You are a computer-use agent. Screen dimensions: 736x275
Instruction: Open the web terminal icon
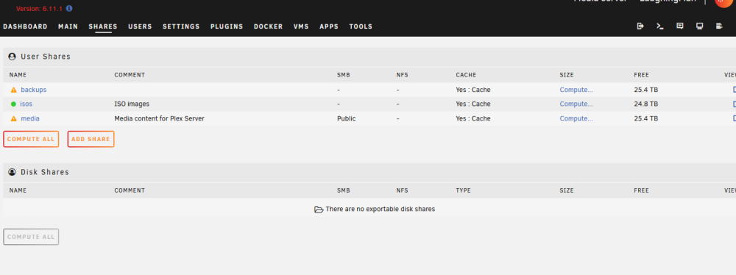pyautogui.click(x=660, y=26)
